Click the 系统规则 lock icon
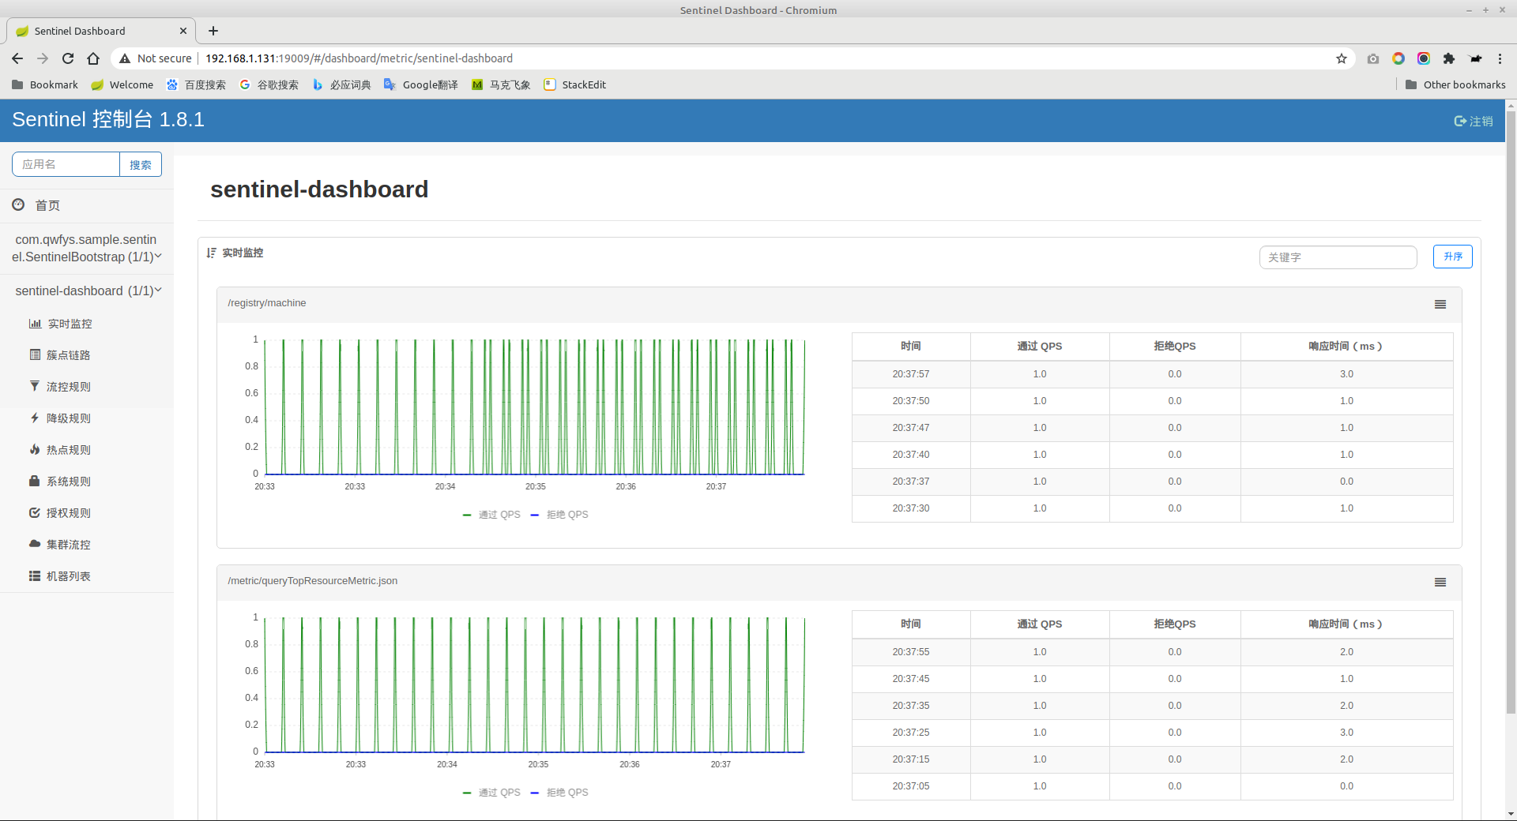 pyautogui.click(x=35, y=481)
